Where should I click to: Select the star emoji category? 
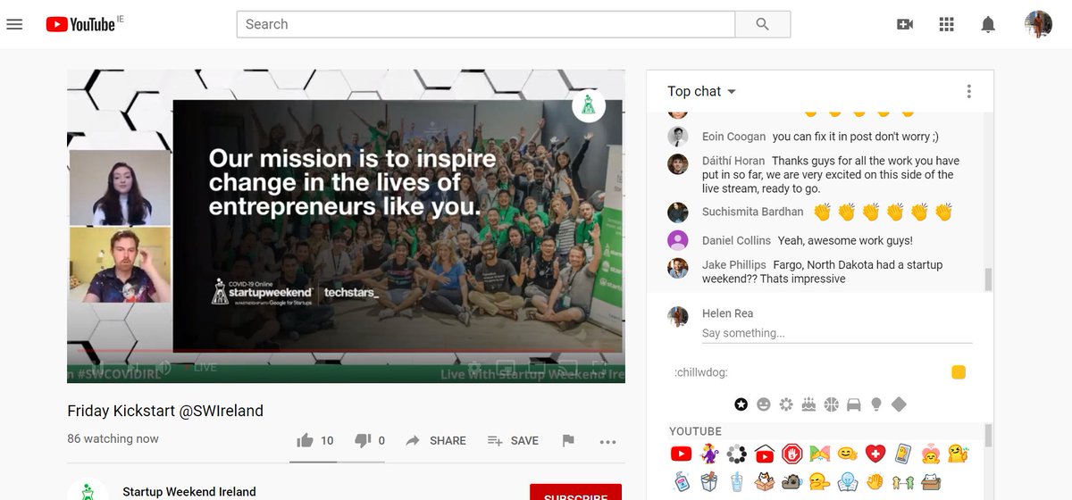click(741, 404)
